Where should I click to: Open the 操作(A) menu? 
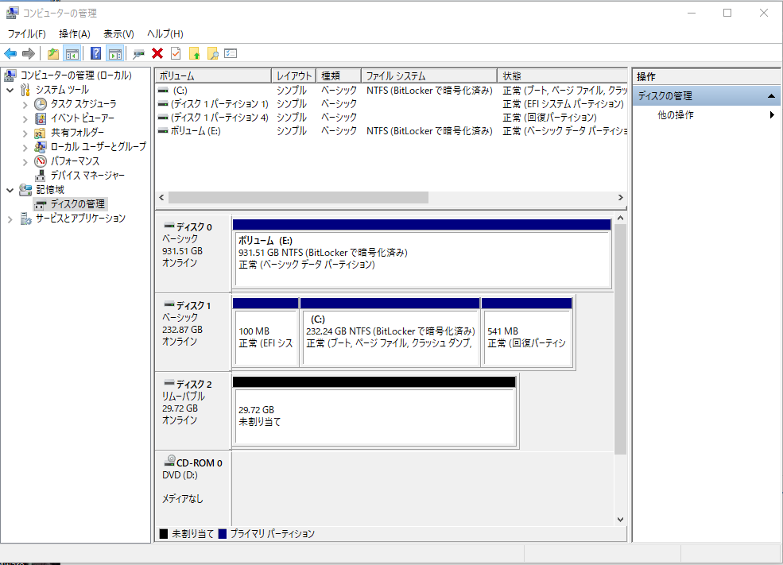coord(75,34)
